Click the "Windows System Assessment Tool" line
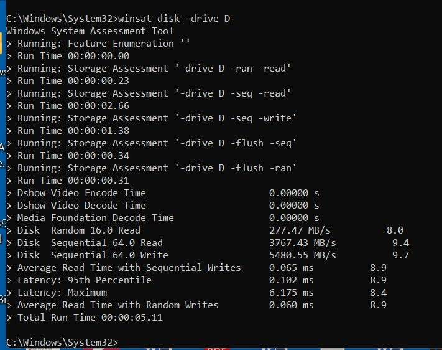 90,31
